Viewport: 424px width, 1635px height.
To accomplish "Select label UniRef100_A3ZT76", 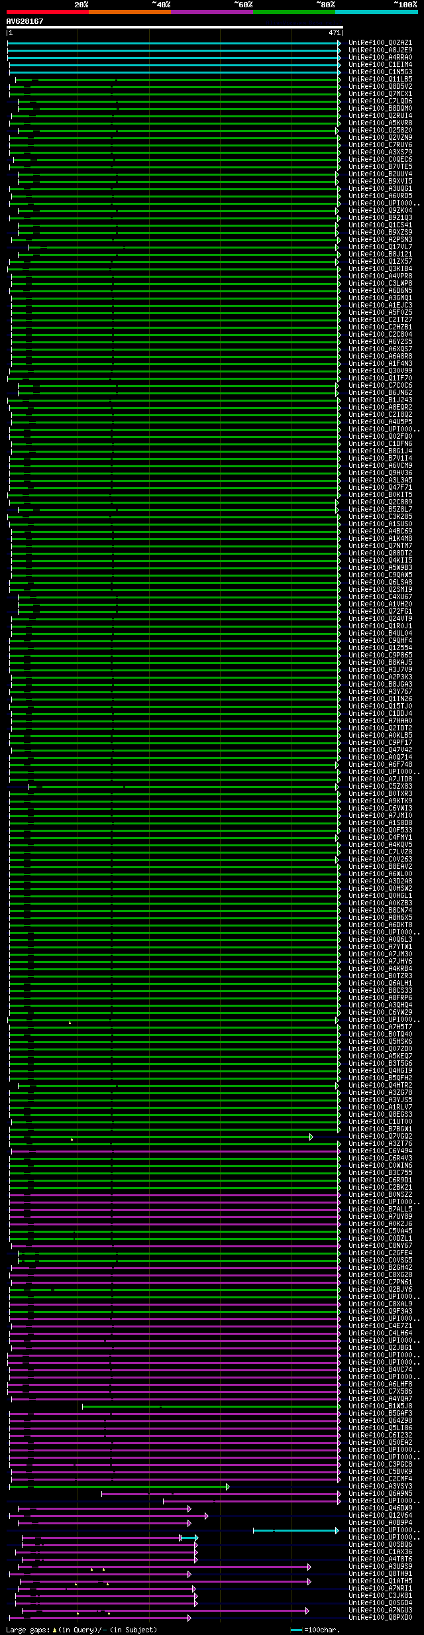I will [x=380, y=1144].
